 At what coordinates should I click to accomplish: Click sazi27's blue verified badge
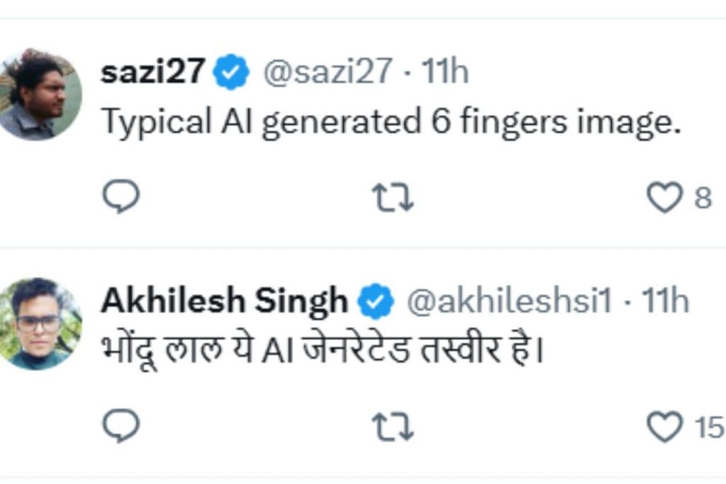[x=232, y=73]
